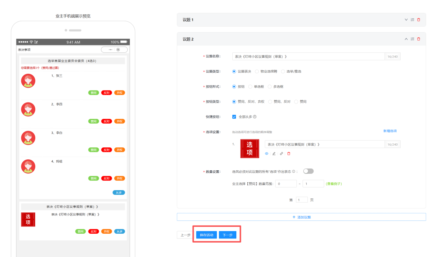This screenshot has width=434, height=257.
Task: Click the sort list icon on 议题 2
Action: pyautogui.click(x=412, y=39)
